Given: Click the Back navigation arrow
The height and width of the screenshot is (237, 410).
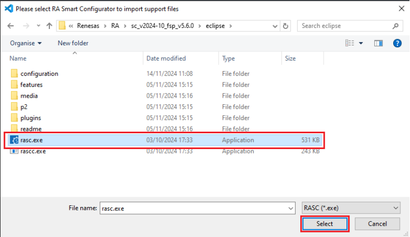Looking at the screenshot, I should pyautogui.click(x=11, y=25).
